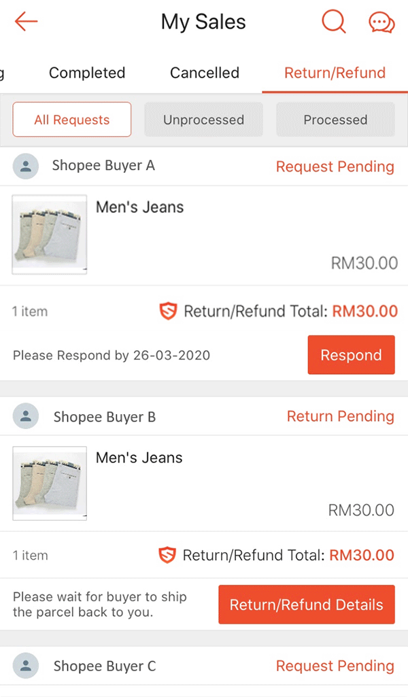Click the shield icon beside Buyer B's refund total
This screenshot has width=408, height=697.
coord(169,555)
